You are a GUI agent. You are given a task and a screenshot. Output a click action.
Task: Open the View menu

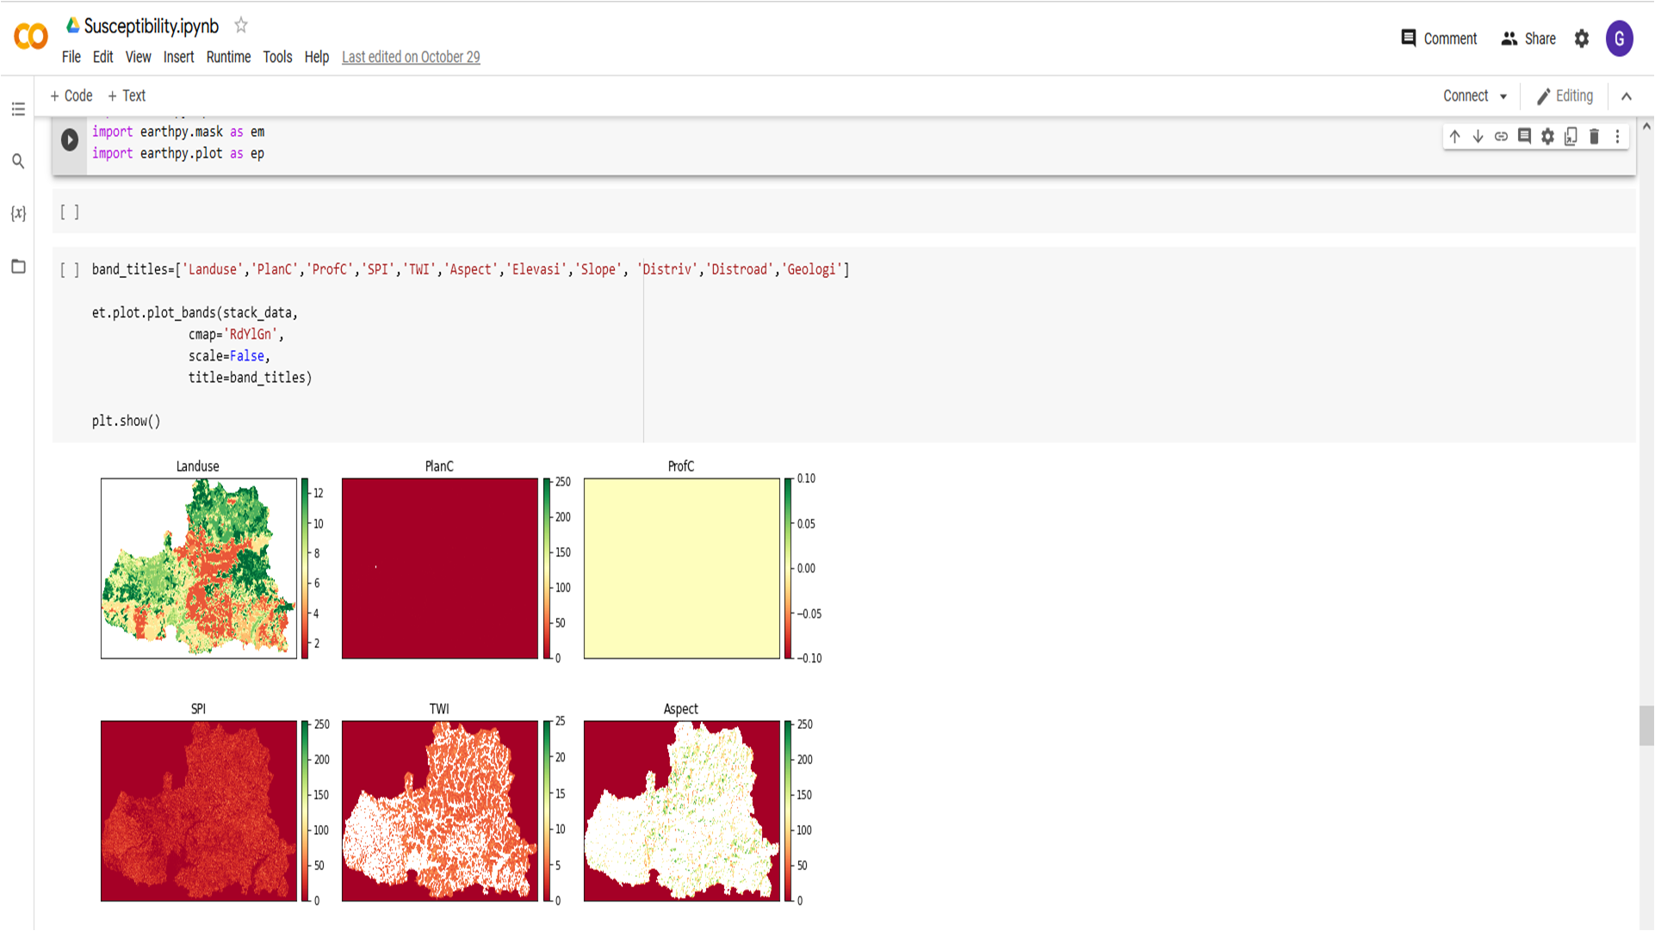(x=135, y=57)
